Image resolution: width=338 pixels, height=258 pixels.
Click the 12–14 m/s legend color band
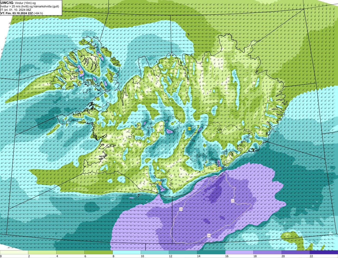pos(183,252)
